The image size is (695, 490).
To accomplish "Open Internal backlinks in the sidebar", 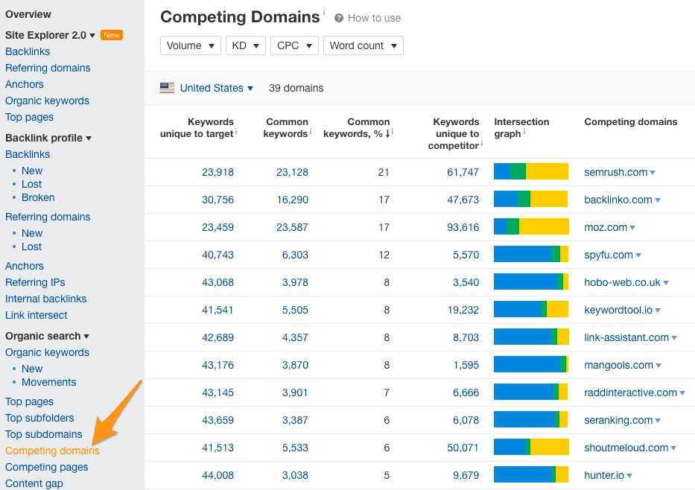I will click(x=46, y=299).
